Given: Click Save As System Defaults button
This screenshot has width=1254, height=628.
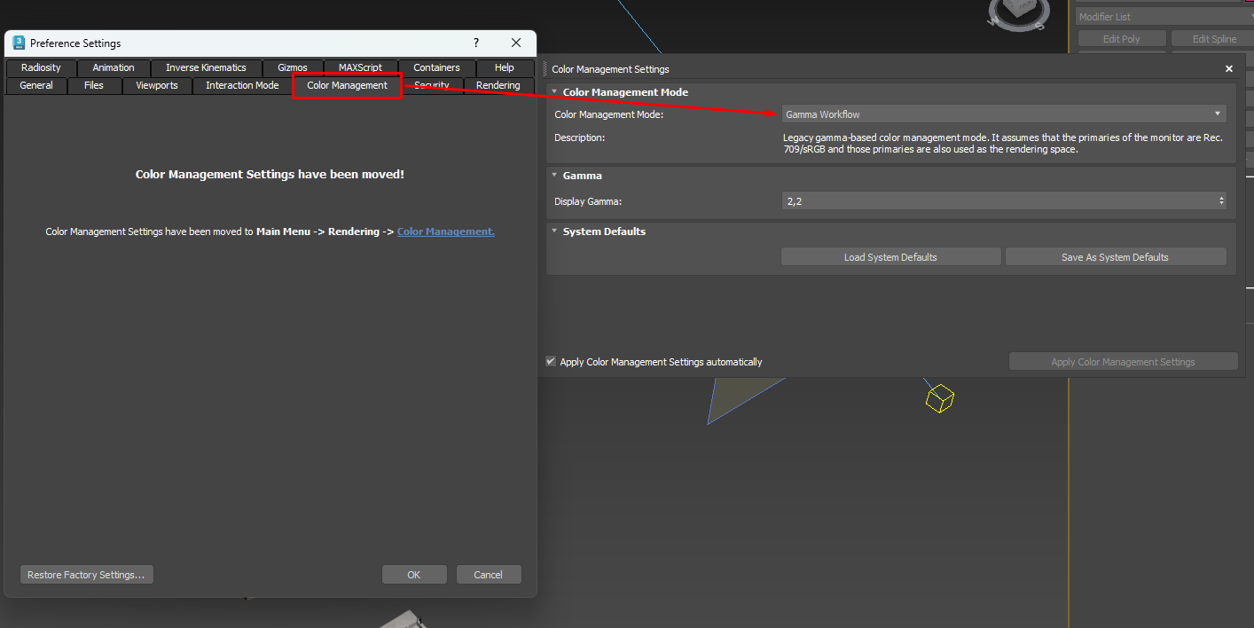Looking at the screenshot, I should pyautogui.click(x=1115, y=257).
